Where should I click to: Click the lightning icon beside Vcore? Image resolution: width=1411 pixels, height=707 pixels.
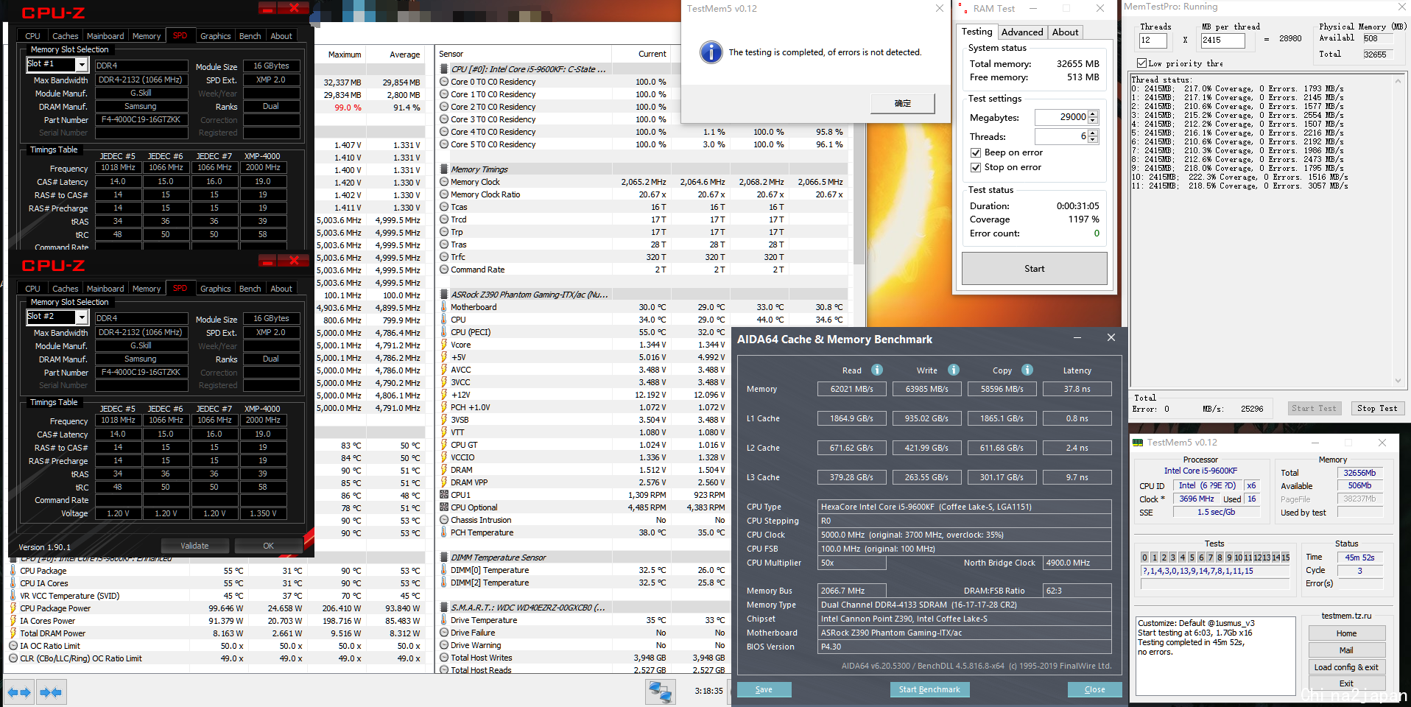point(444,345)
